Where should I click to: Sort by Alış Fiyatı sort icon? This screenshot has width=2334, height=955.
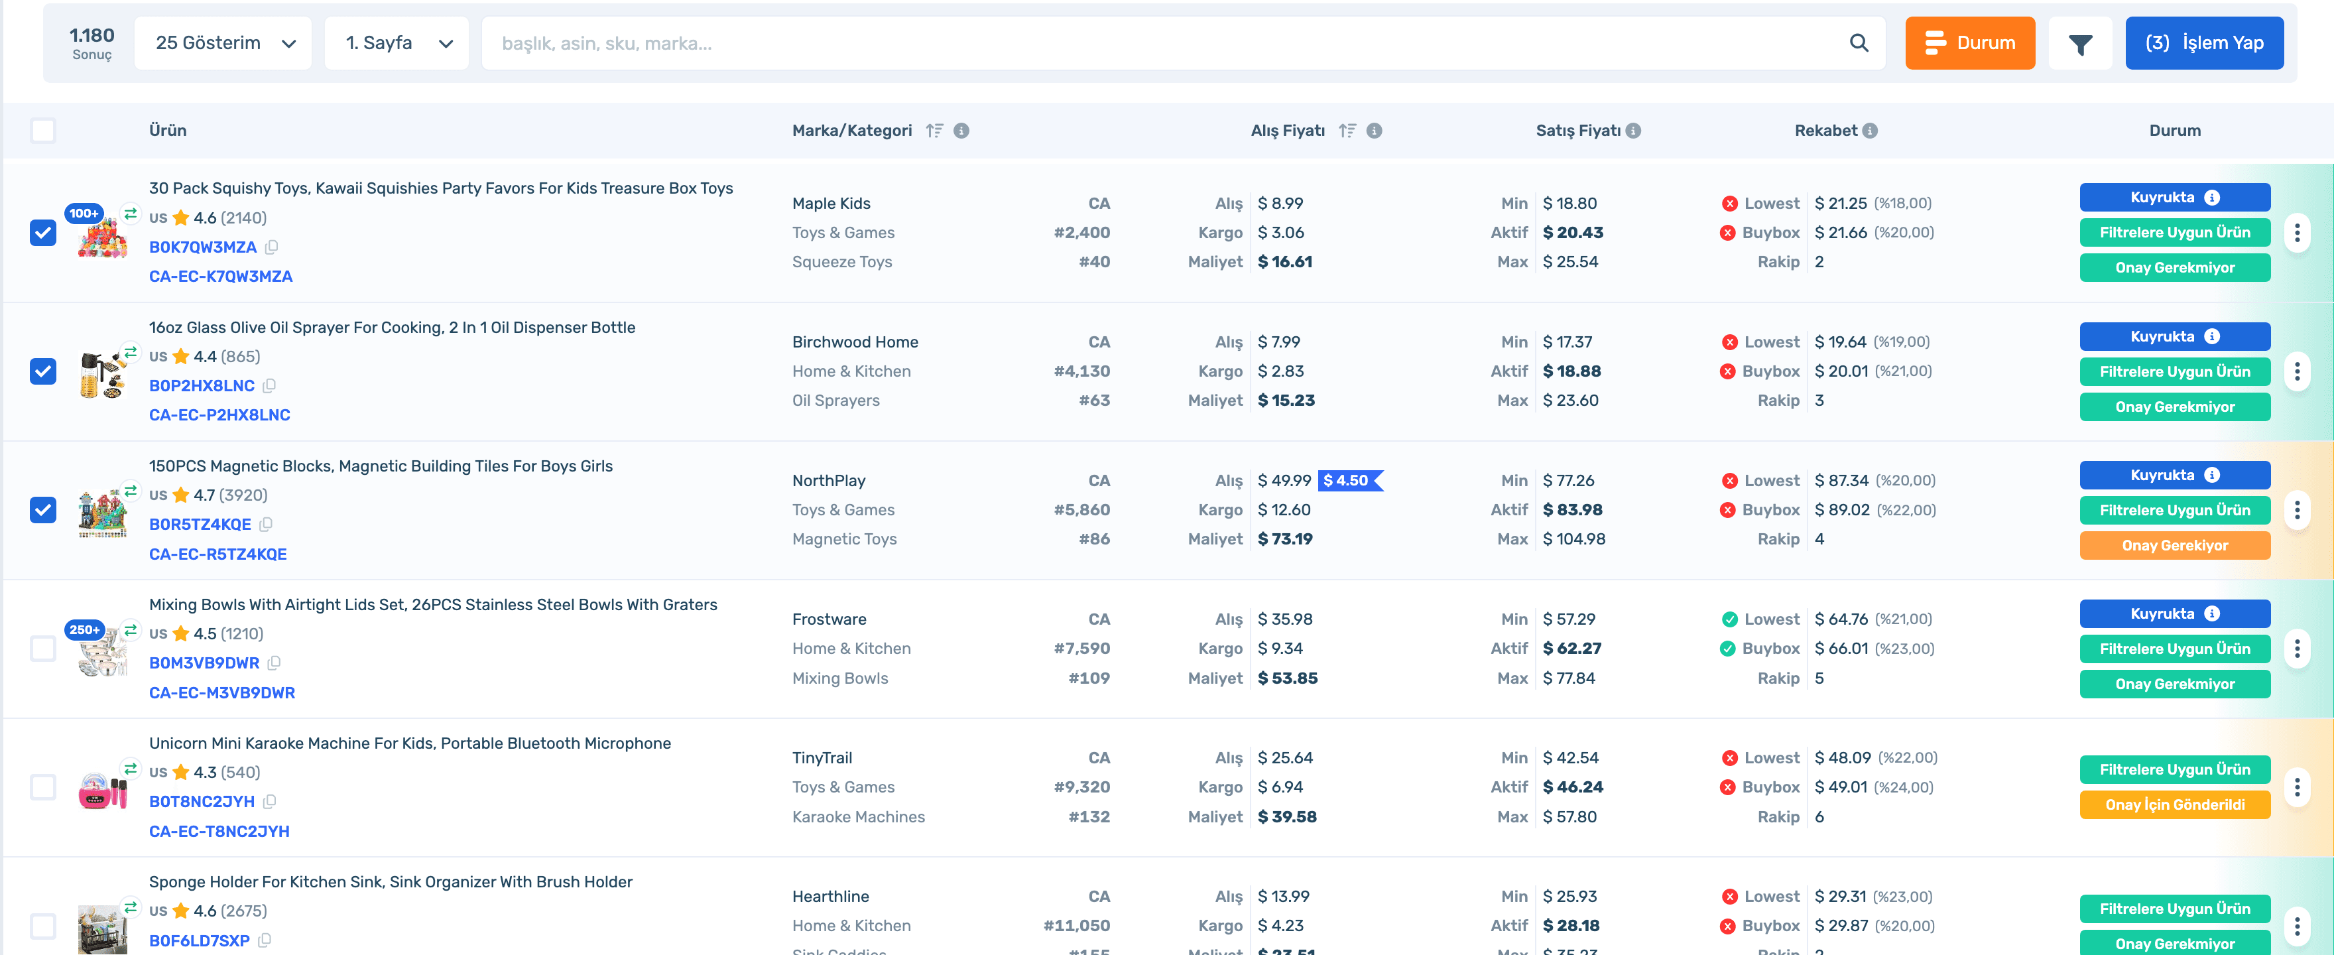coord(1347,131)
